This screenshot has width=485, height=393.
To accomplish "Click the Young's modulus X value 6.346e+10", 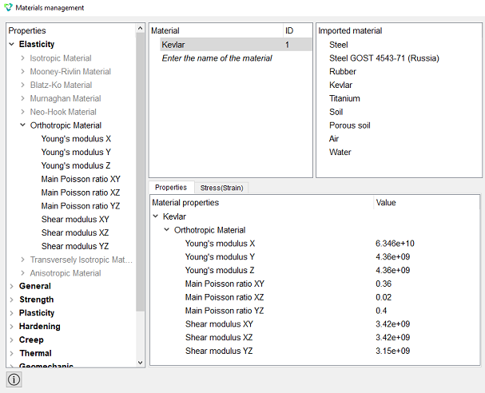I will tap(395, 244).
